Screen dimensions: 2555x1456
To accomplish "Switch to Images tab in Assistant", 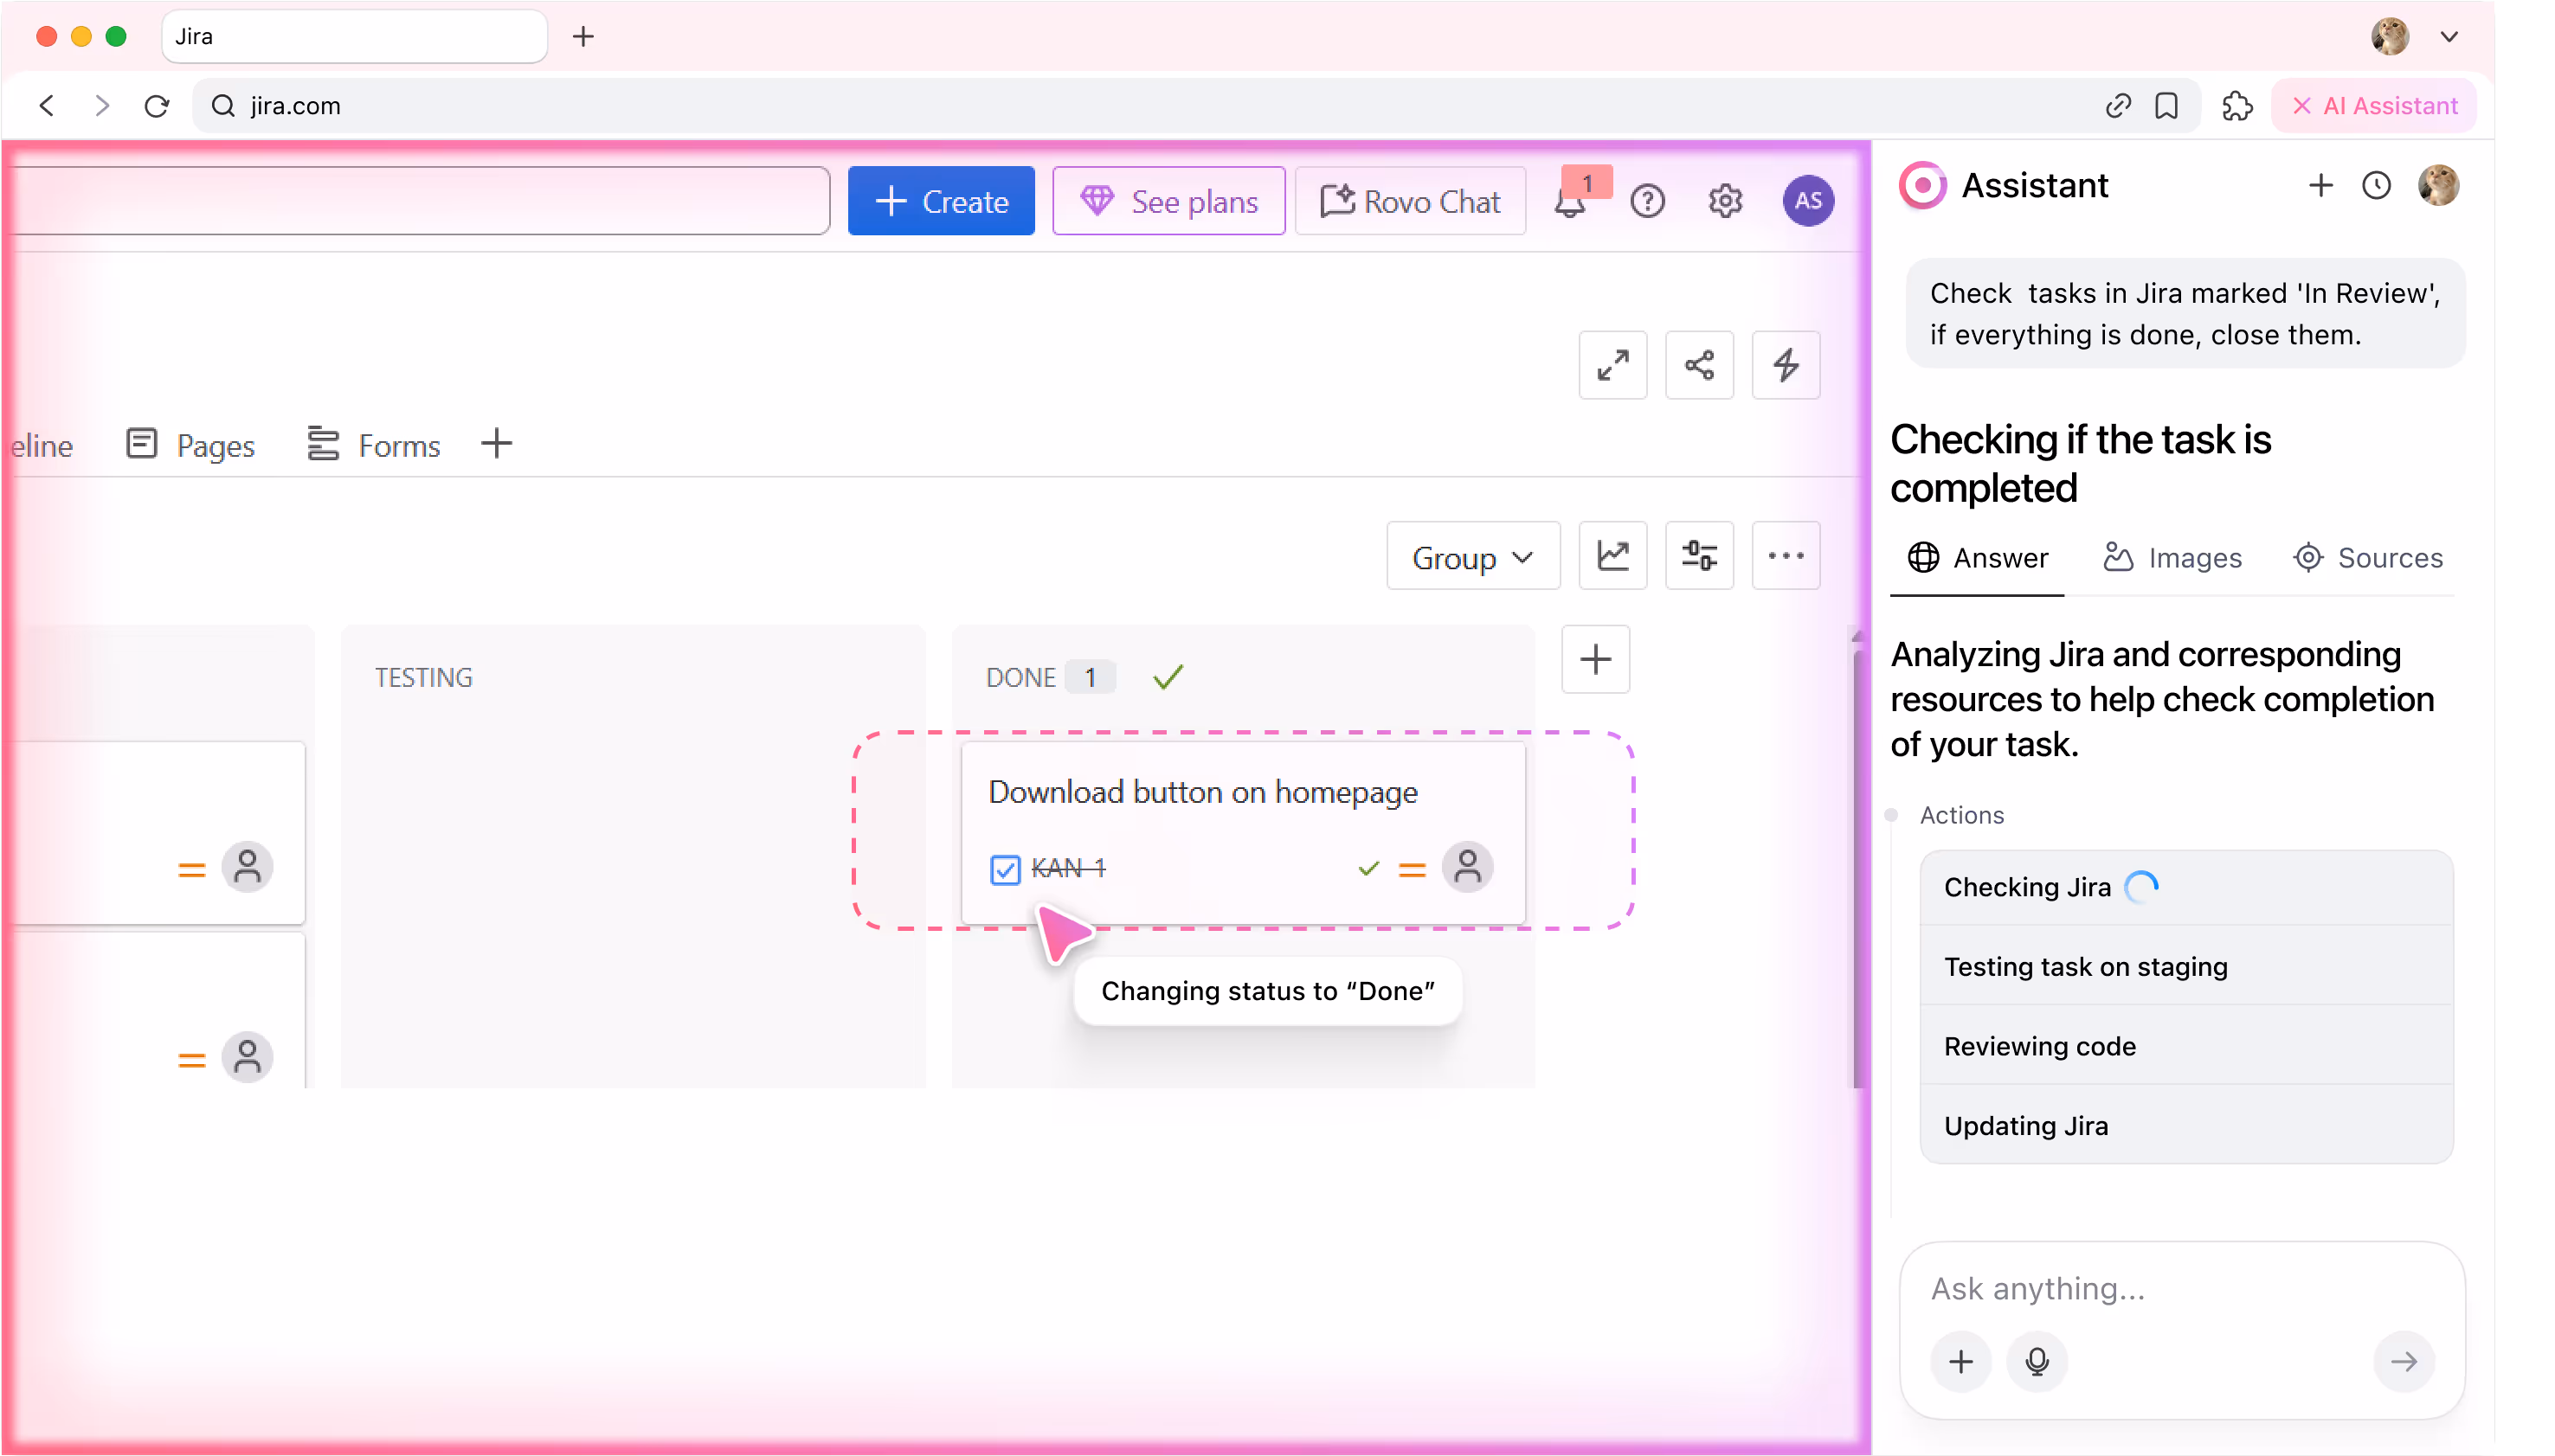I will pyautogui.click(x=2172, y=558).
